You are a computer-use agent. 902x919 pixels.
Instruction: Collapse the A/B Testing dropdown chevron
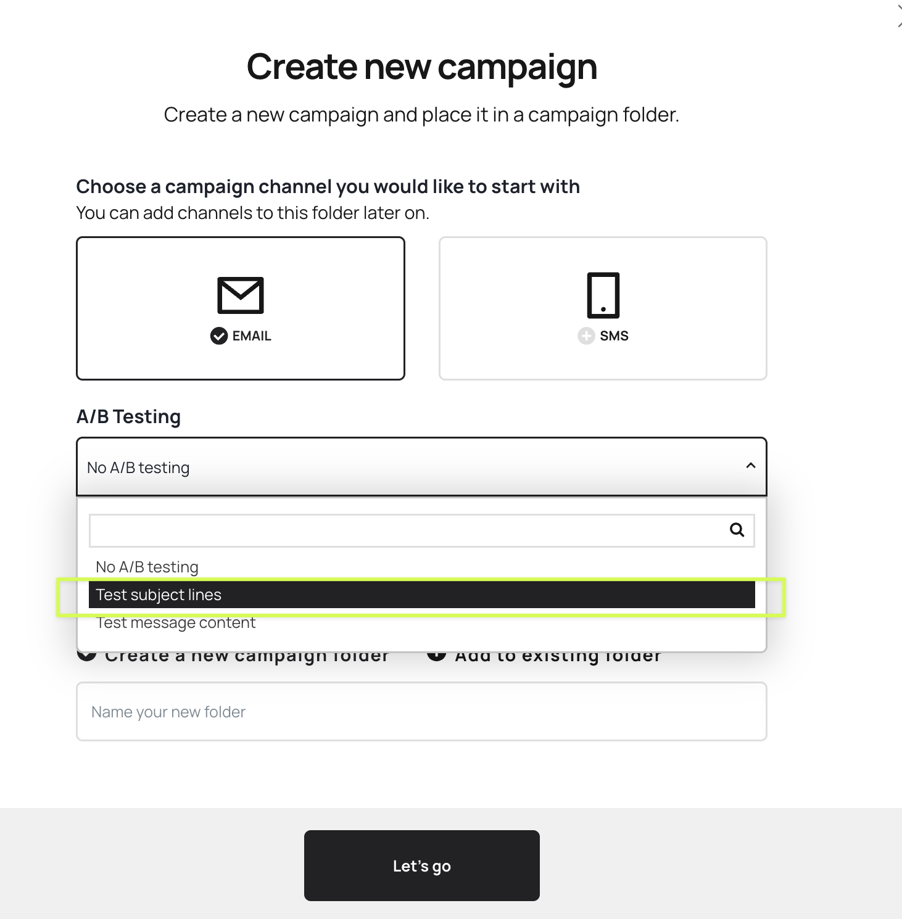pyautogui.click(x=751, y=466)
